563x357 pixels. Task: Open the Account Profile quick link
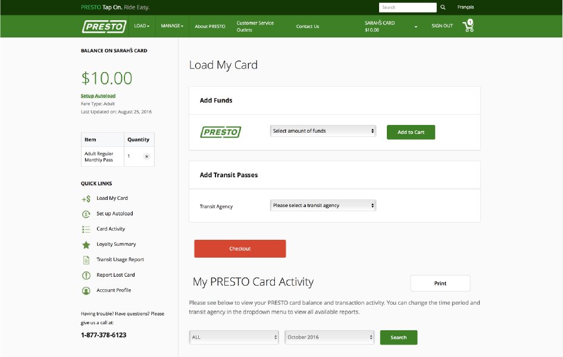[114, 290]
